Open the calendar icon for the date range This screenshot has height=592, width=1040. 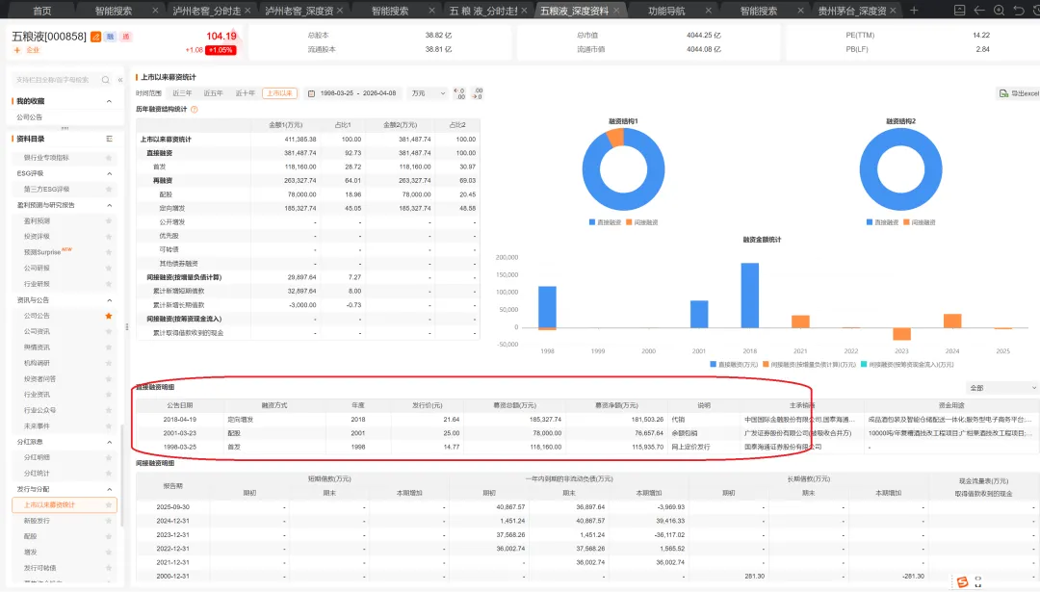[x=311, y=93]
